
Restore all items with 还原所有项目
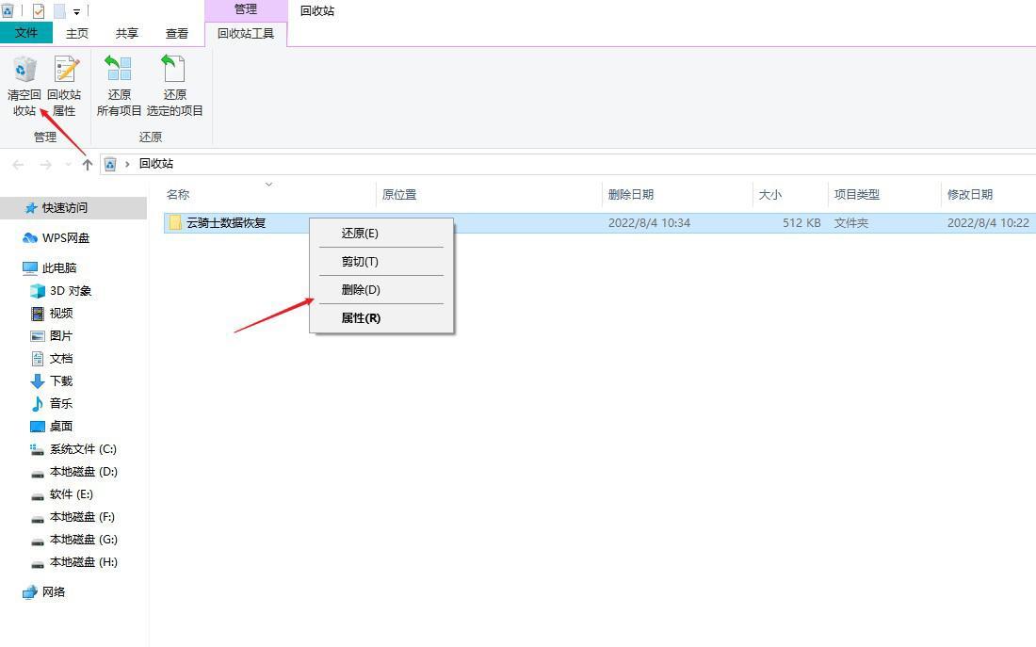click(119, 86)
